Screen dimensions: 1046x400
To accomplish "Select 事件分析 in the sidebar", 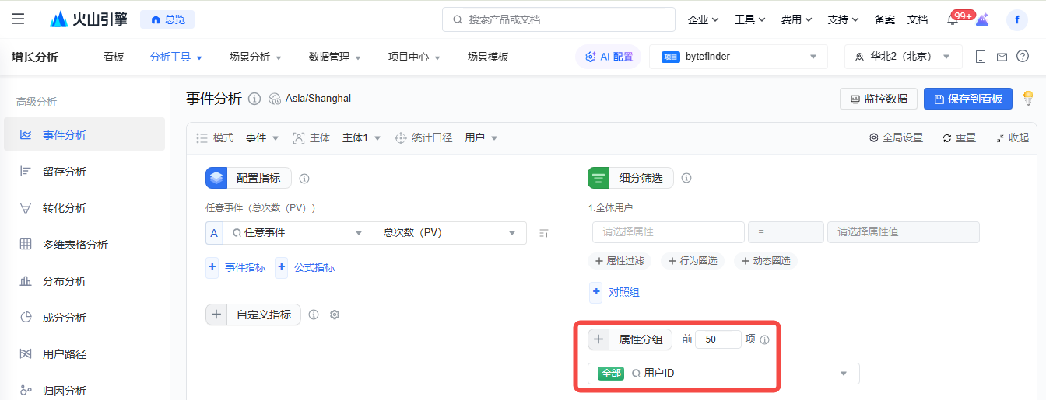I will (x=84, y=134).
